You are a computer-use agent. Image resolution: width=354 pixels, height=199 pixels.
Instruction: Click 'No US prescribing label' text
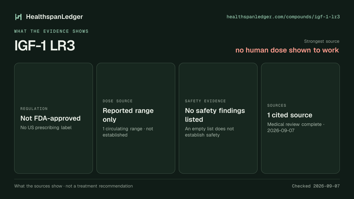(x=46, y=128)
